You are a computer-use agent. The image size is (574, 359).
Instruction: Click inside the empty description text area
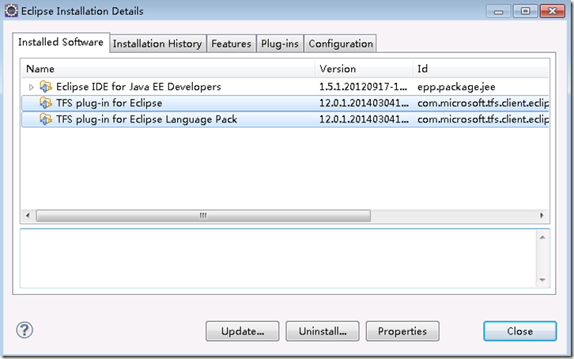(x=278, y=259)
